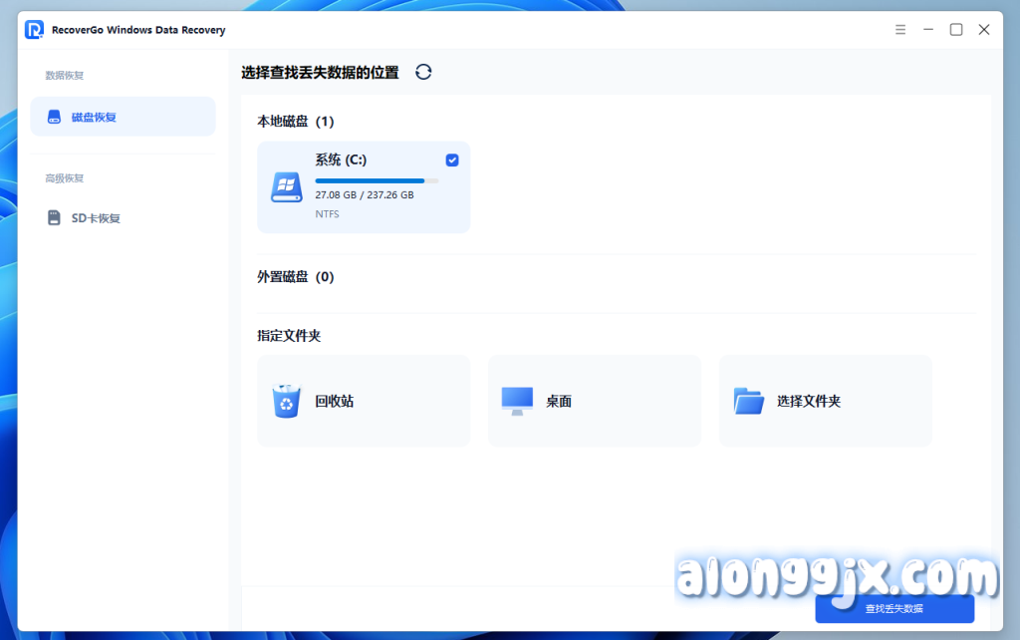Click the refresh icon to rescan disks

[422, 72]
